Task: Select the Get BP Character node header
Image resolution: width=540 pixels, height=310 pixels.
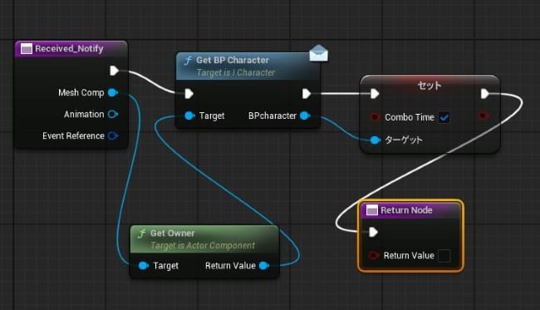Action: [248, 66]
